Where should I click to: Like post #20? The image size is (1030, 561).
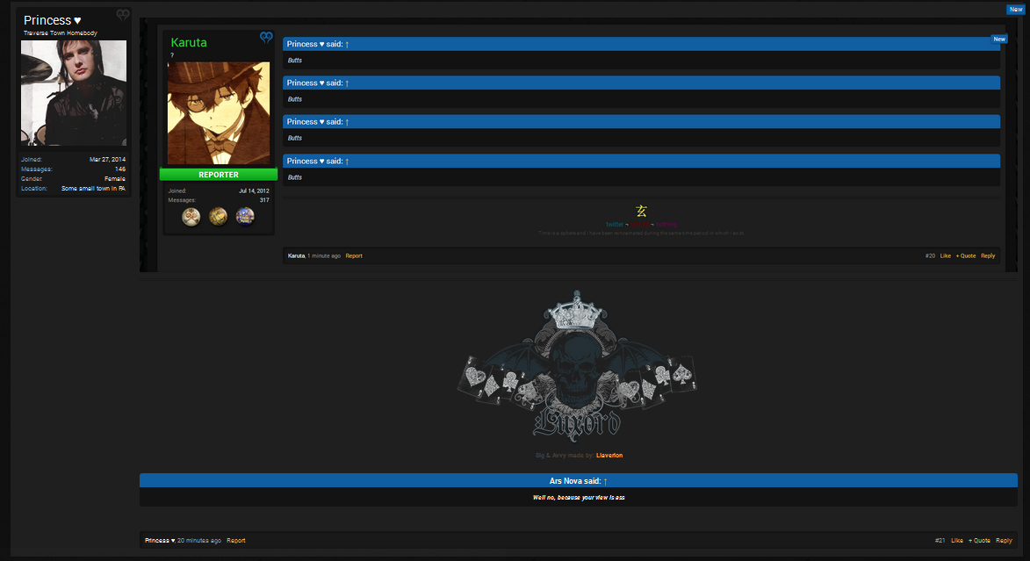(945, 255)
